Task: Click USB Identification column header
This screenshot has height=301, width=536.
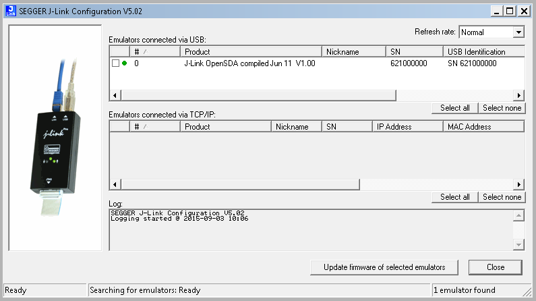Action: coord(483,52)
